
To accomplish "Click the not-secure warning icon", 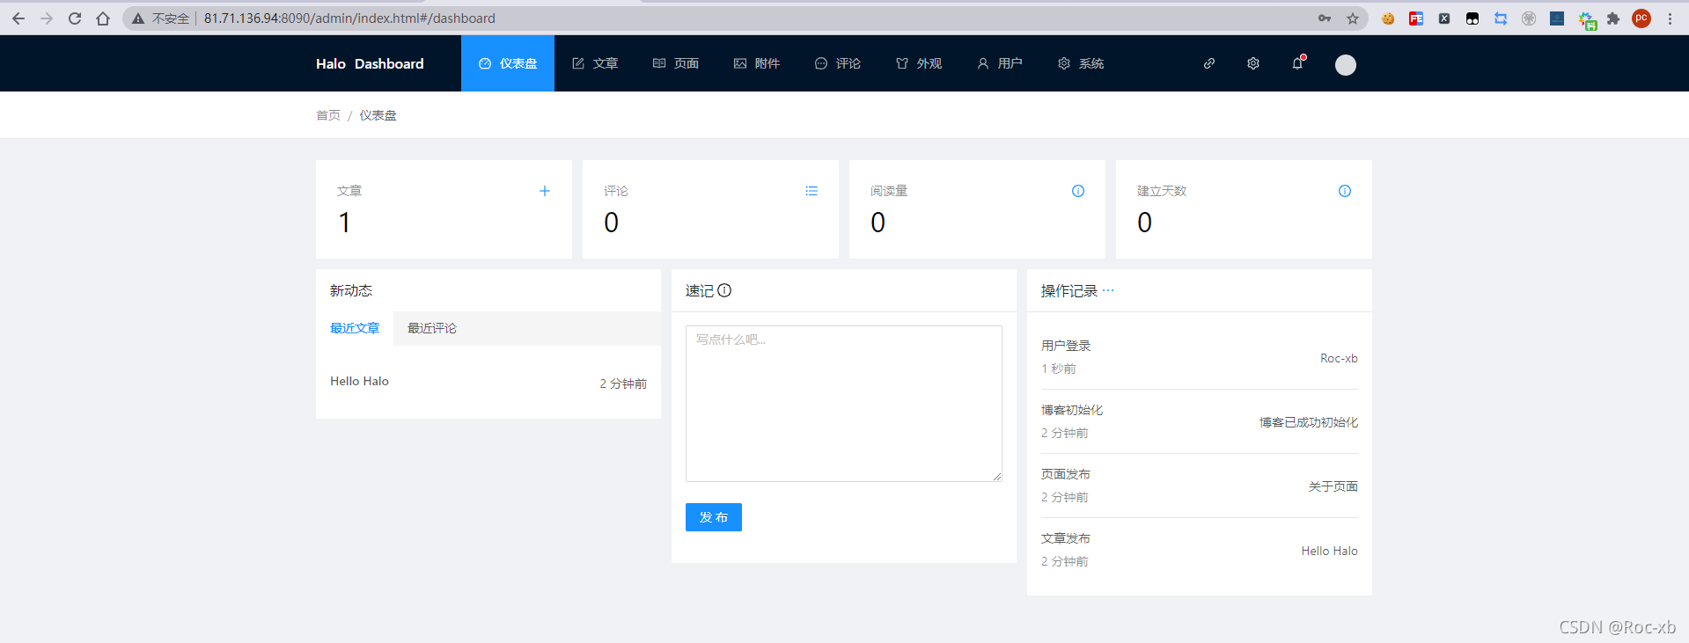I will (138, 18).
